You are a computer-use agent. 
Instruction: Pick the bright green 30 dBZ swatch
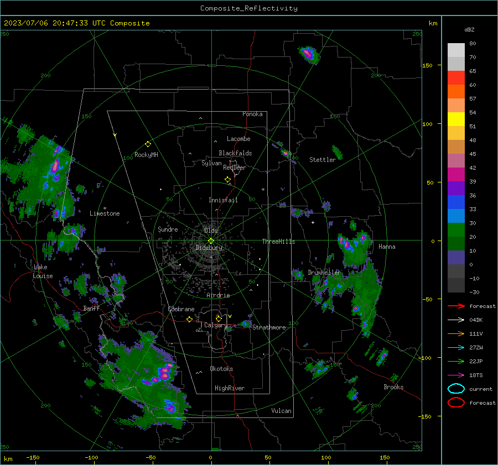tap(456, 230)
